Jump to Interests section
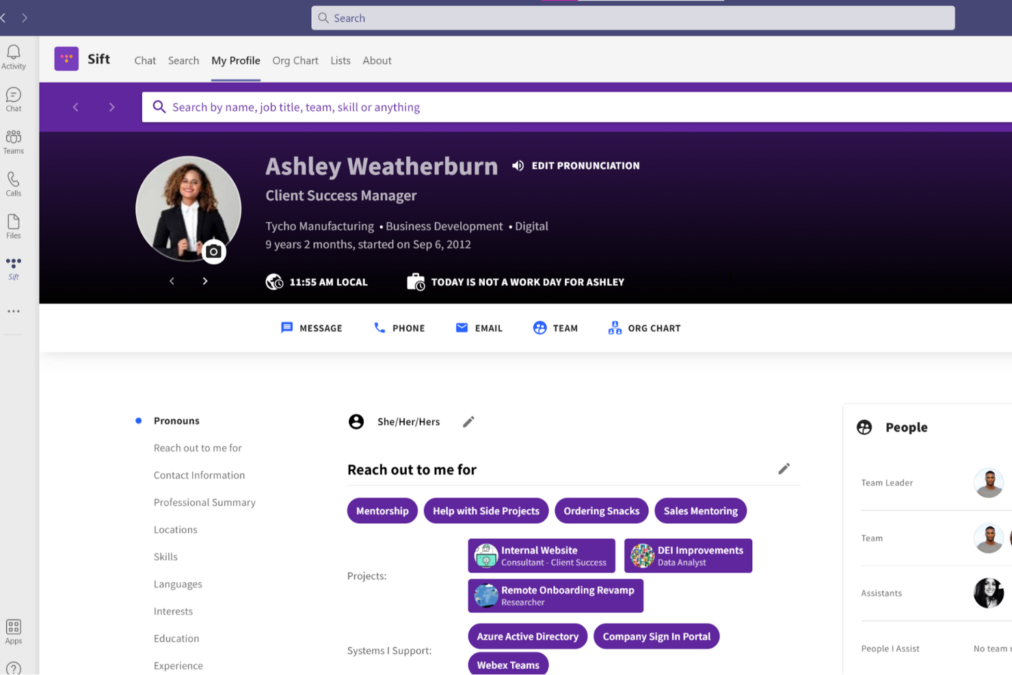1012x675 pixels. click(173, 611)
